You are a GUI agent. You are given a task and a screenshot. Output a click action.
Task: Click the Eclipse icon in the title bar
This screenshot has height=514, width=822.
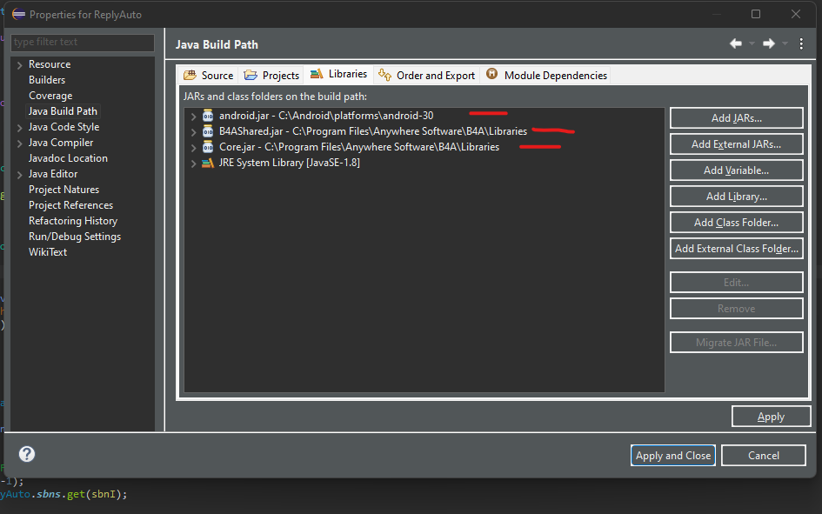(18, 14)
